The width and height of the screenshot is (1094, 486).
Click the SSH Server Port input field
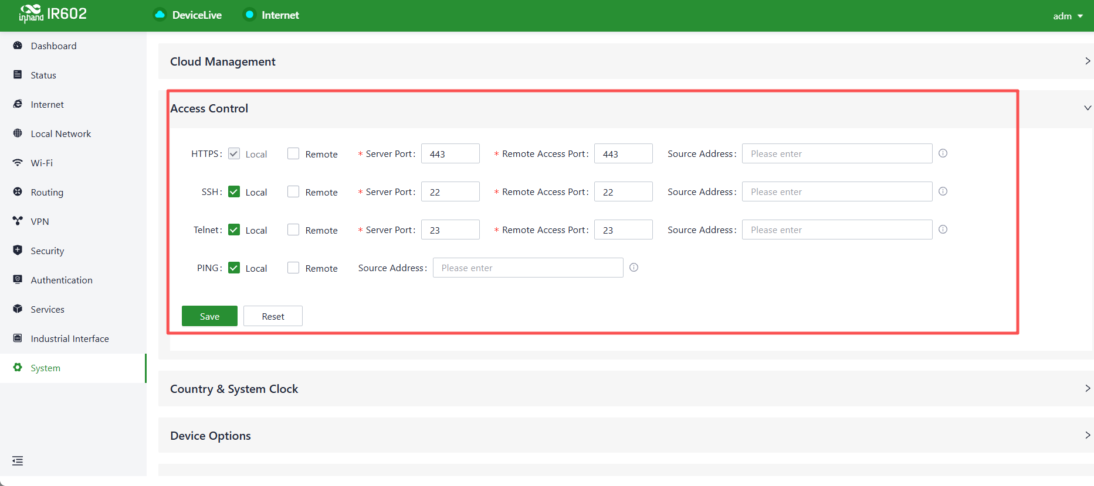point(451,191)
